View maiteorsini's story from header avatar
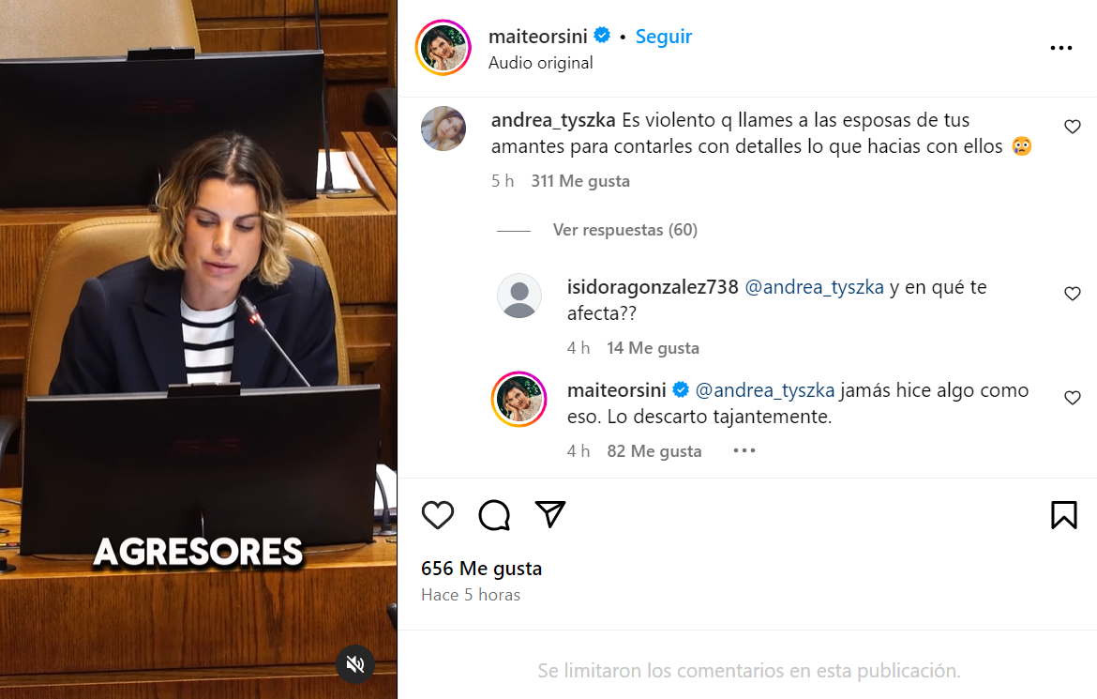The image size is (1097, 699). click(443, 48)
